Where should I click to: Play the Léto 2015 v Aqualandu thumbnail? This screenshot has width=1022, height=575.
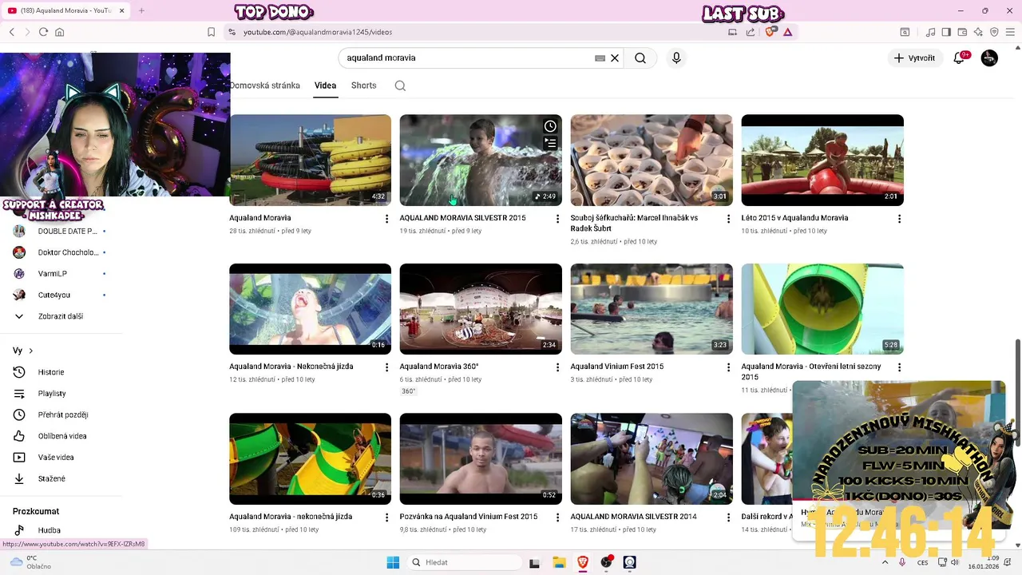[x=822, y=161]
